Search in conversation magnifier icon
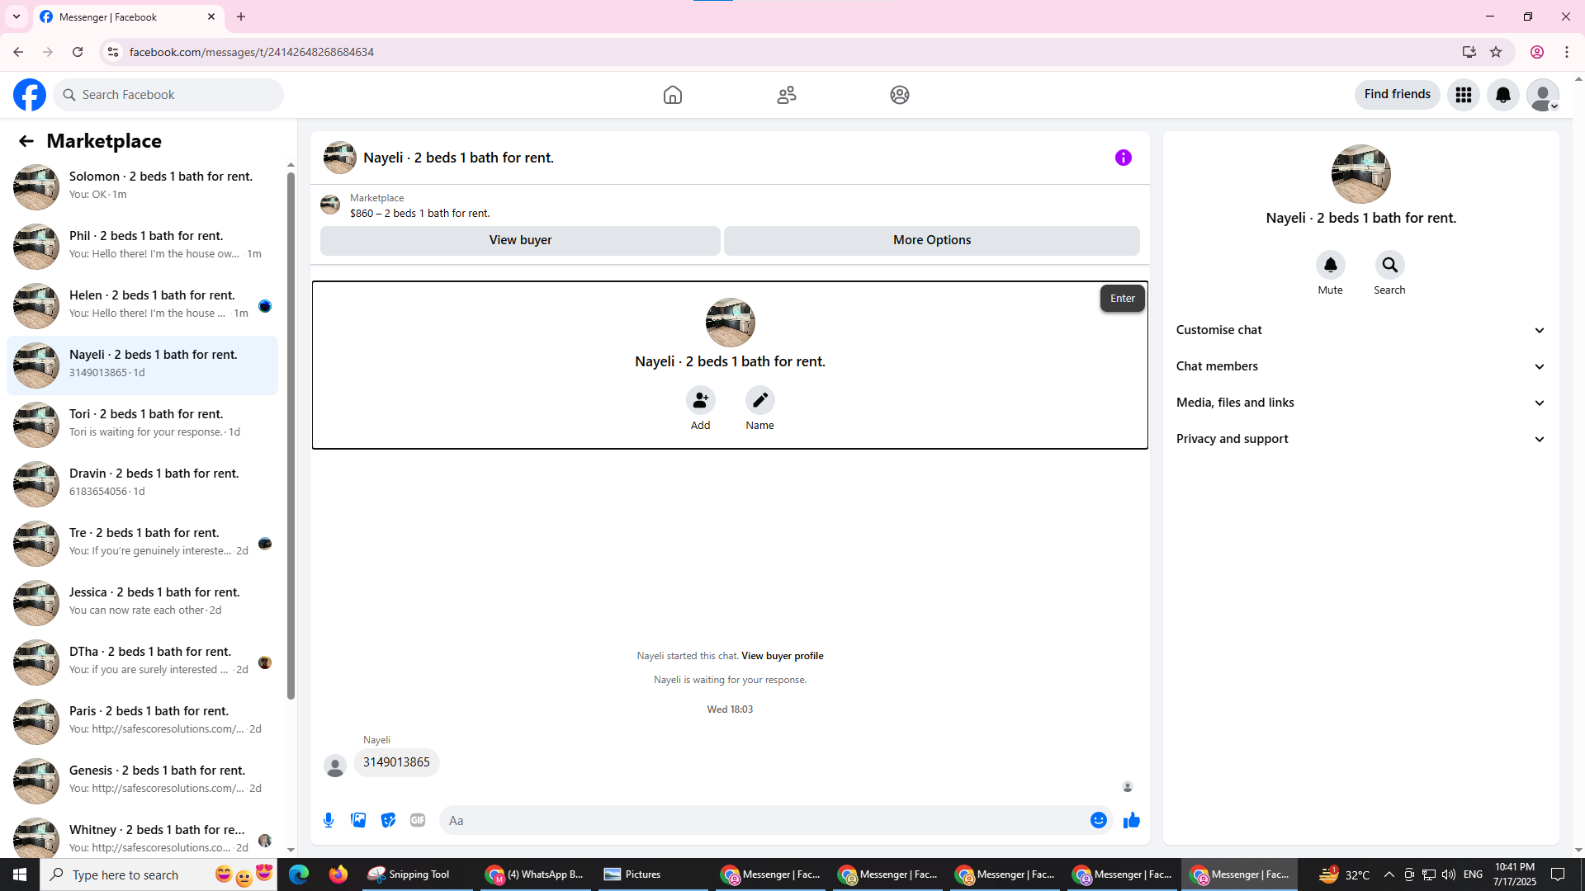 [x=1390, y=266]
